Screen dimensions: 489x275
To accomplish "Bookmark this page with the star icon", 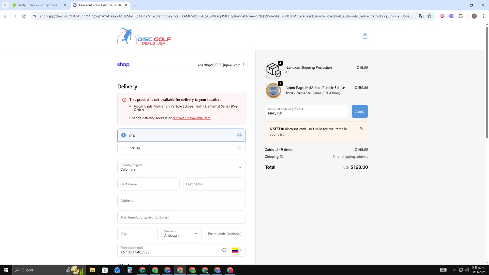I will point(429,16).
